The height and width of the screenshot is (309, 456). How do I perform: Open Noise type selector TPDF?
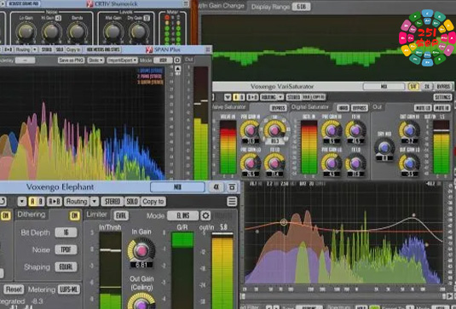point(66,249)
